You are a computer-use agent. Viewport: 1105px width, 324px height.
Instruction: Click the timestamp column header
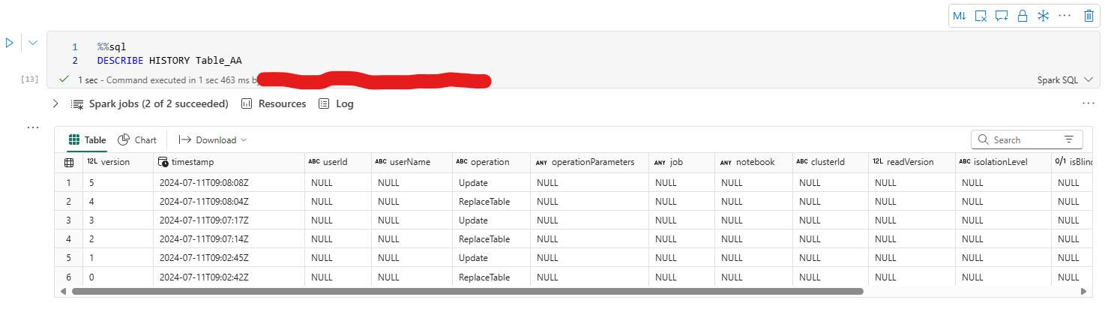coord(229,162)
